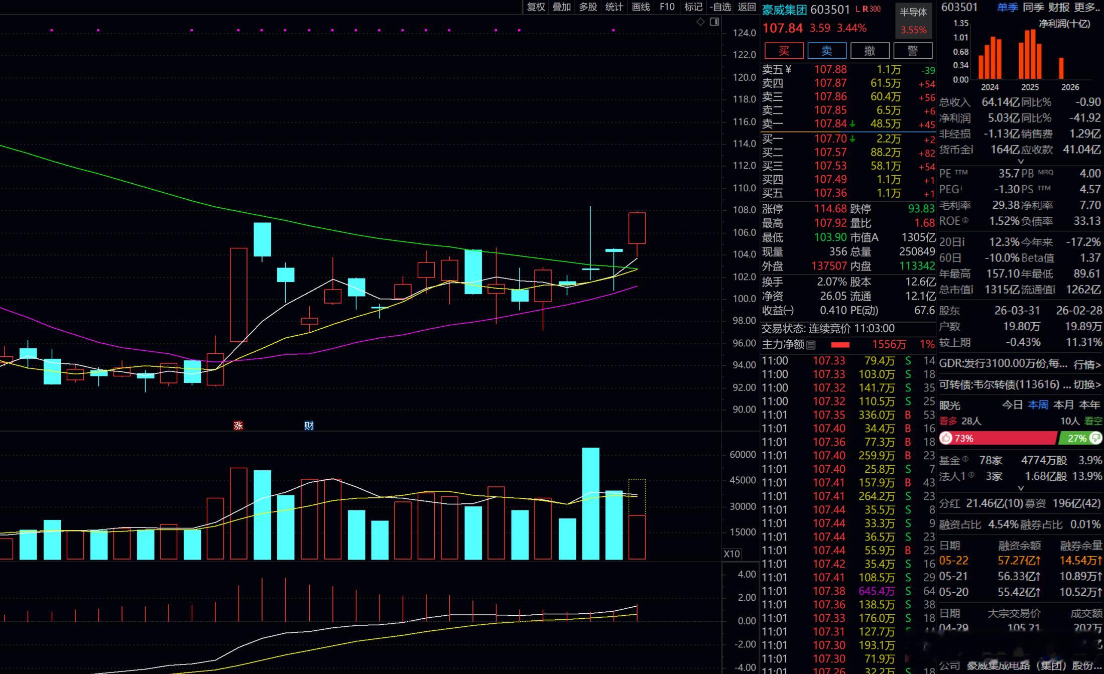Open the 统计 statistics menu
This screenshot has height=674, width=1104.
614,7
